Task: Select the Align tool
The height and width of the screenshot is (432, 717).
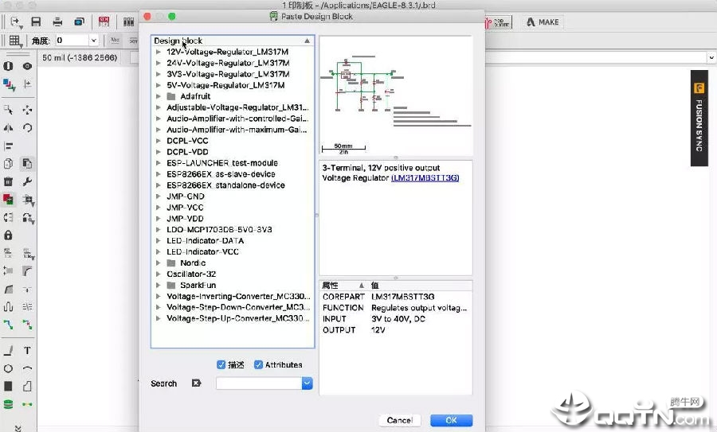Action: coord(8,146)
